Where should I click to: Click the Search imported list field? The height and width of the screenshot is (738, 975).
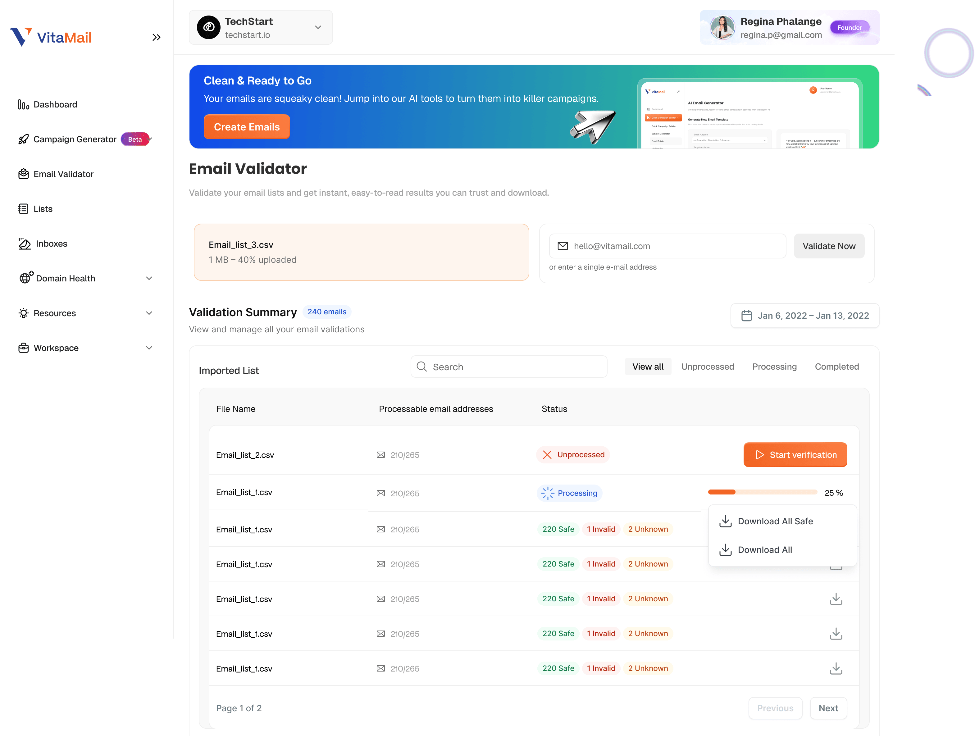pos(509,367)
